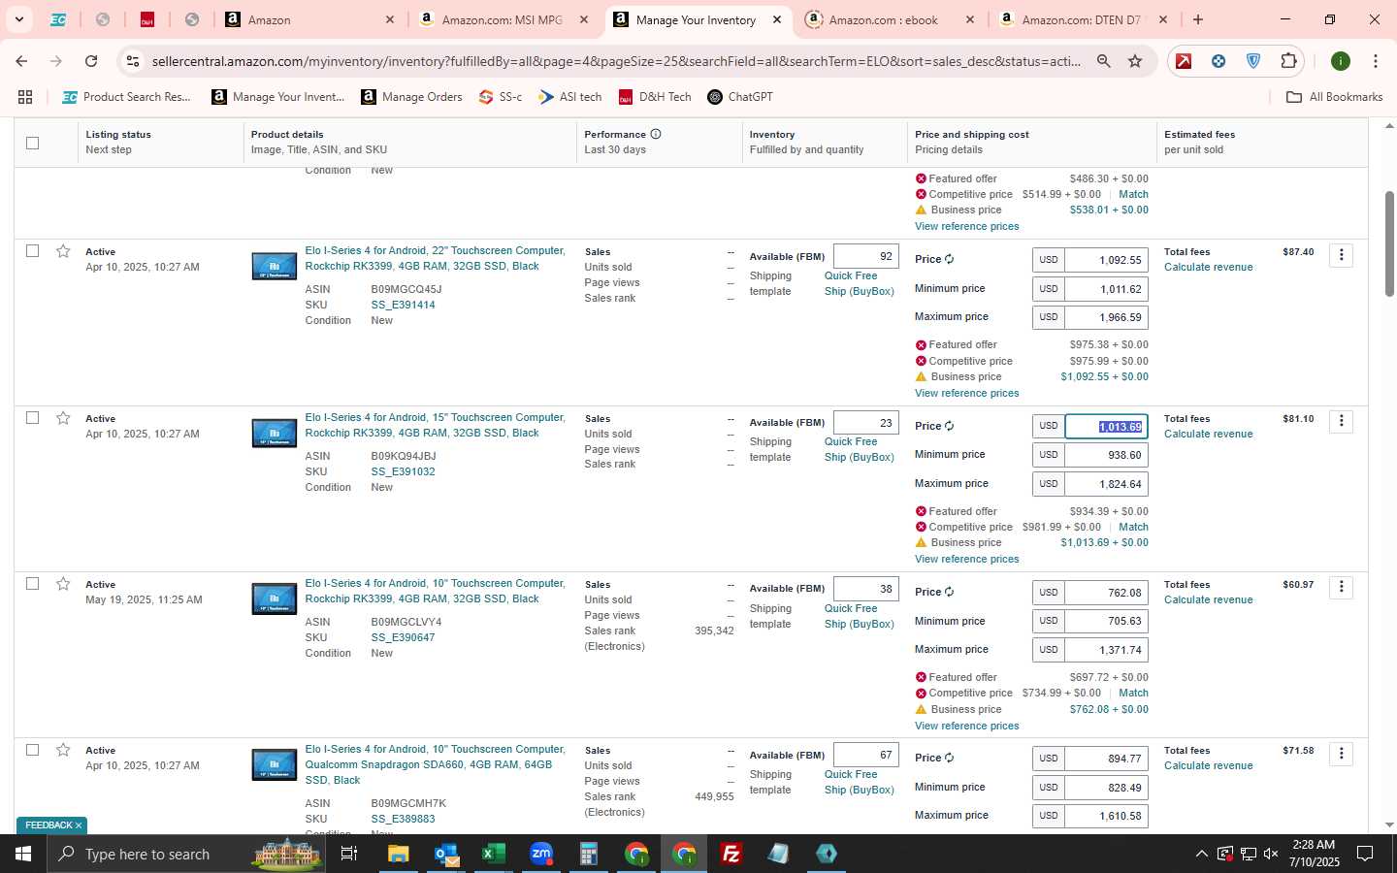Open File Explorer from the taskbar
Viewport: 1397px width, 873px height.
point(399,854)
